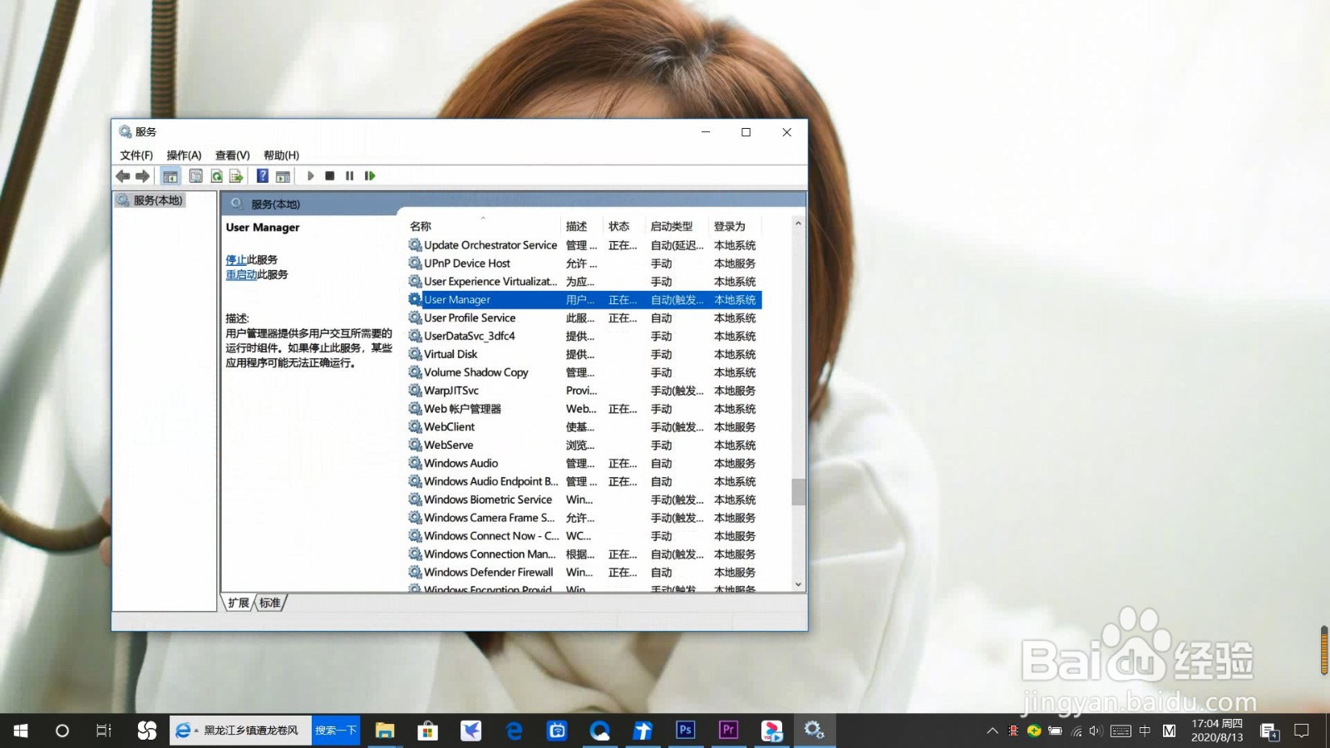Open the 查看(V) menu
The height and width of the screenshot is (748, 1330).
(x=230, y=155)
